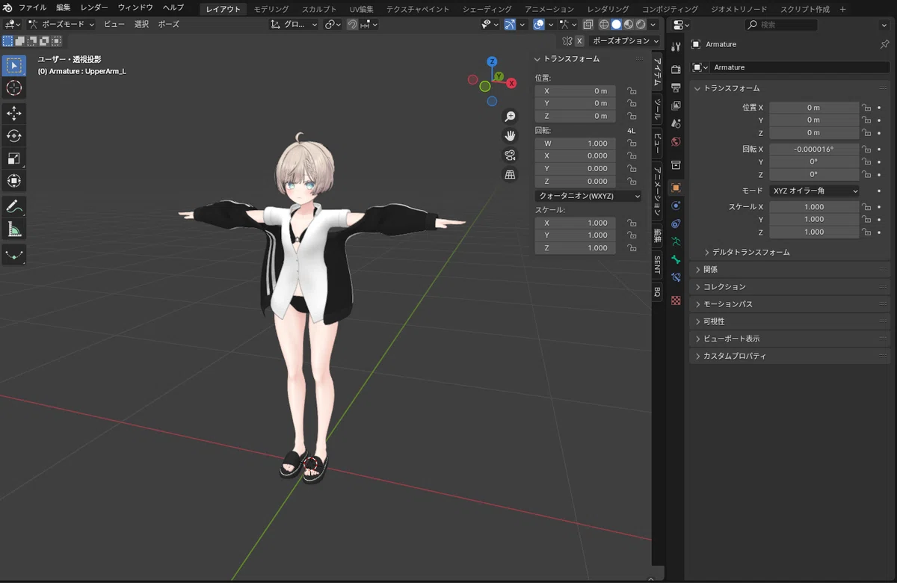
Task: Switch to rendered viewport shading
Action: point(641,25)
